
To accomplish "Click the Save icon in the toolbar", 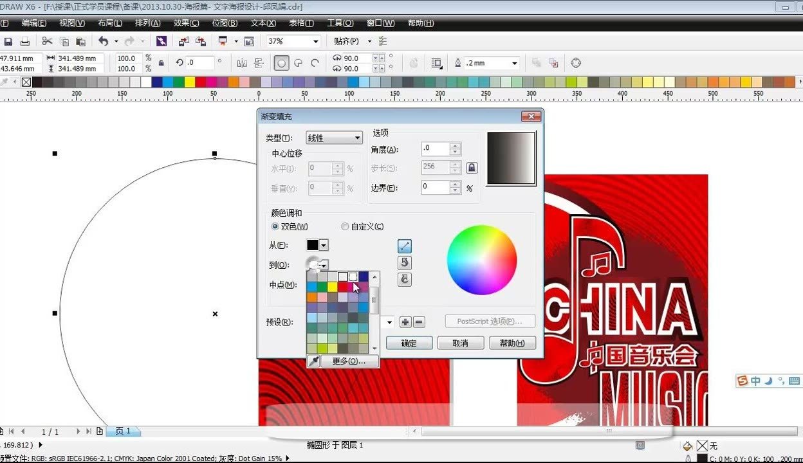I will [8, 41].
